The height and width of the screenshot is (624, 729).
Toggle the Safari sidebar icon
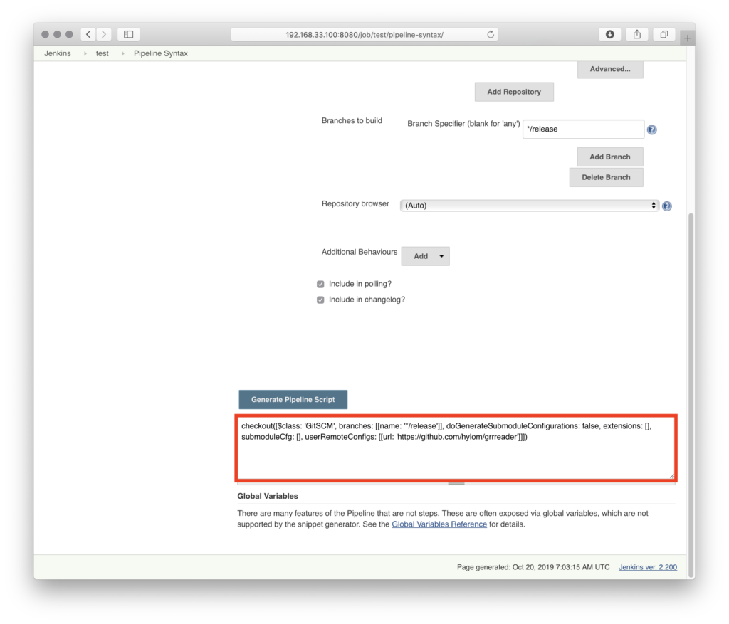coord(129,34)
